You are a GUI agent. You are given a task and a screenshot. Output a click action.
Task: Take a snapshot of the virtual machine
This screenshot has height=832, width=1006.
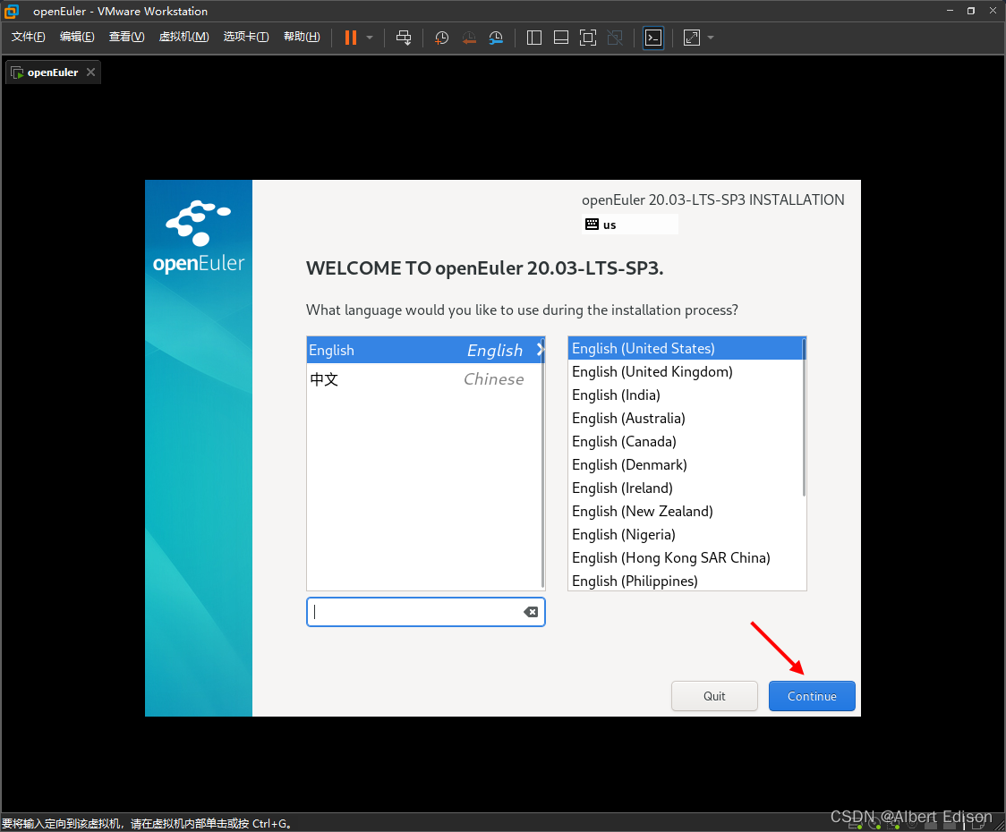click(440, 38)
